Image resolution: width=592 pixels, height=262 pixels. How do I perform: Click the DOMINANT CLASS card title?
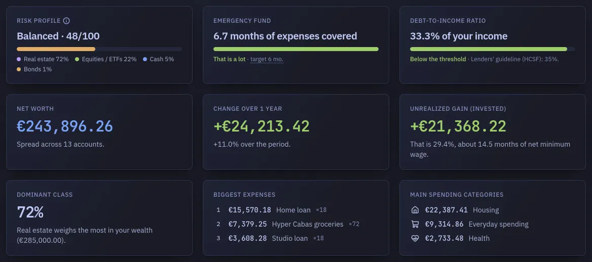[x=45, y=195]
